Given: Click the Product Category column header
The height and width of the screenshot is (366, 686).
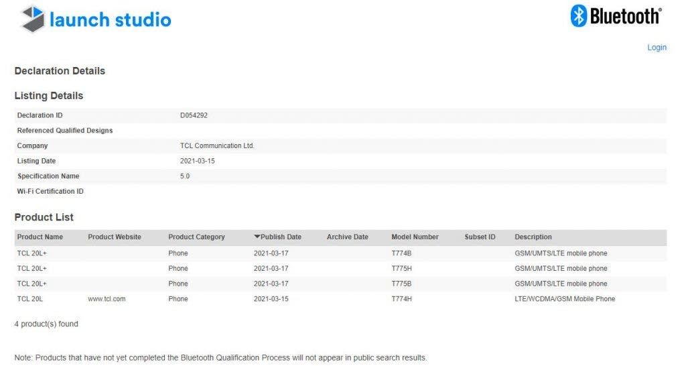Looking at the screenshot, I should (x=196, y=237).
